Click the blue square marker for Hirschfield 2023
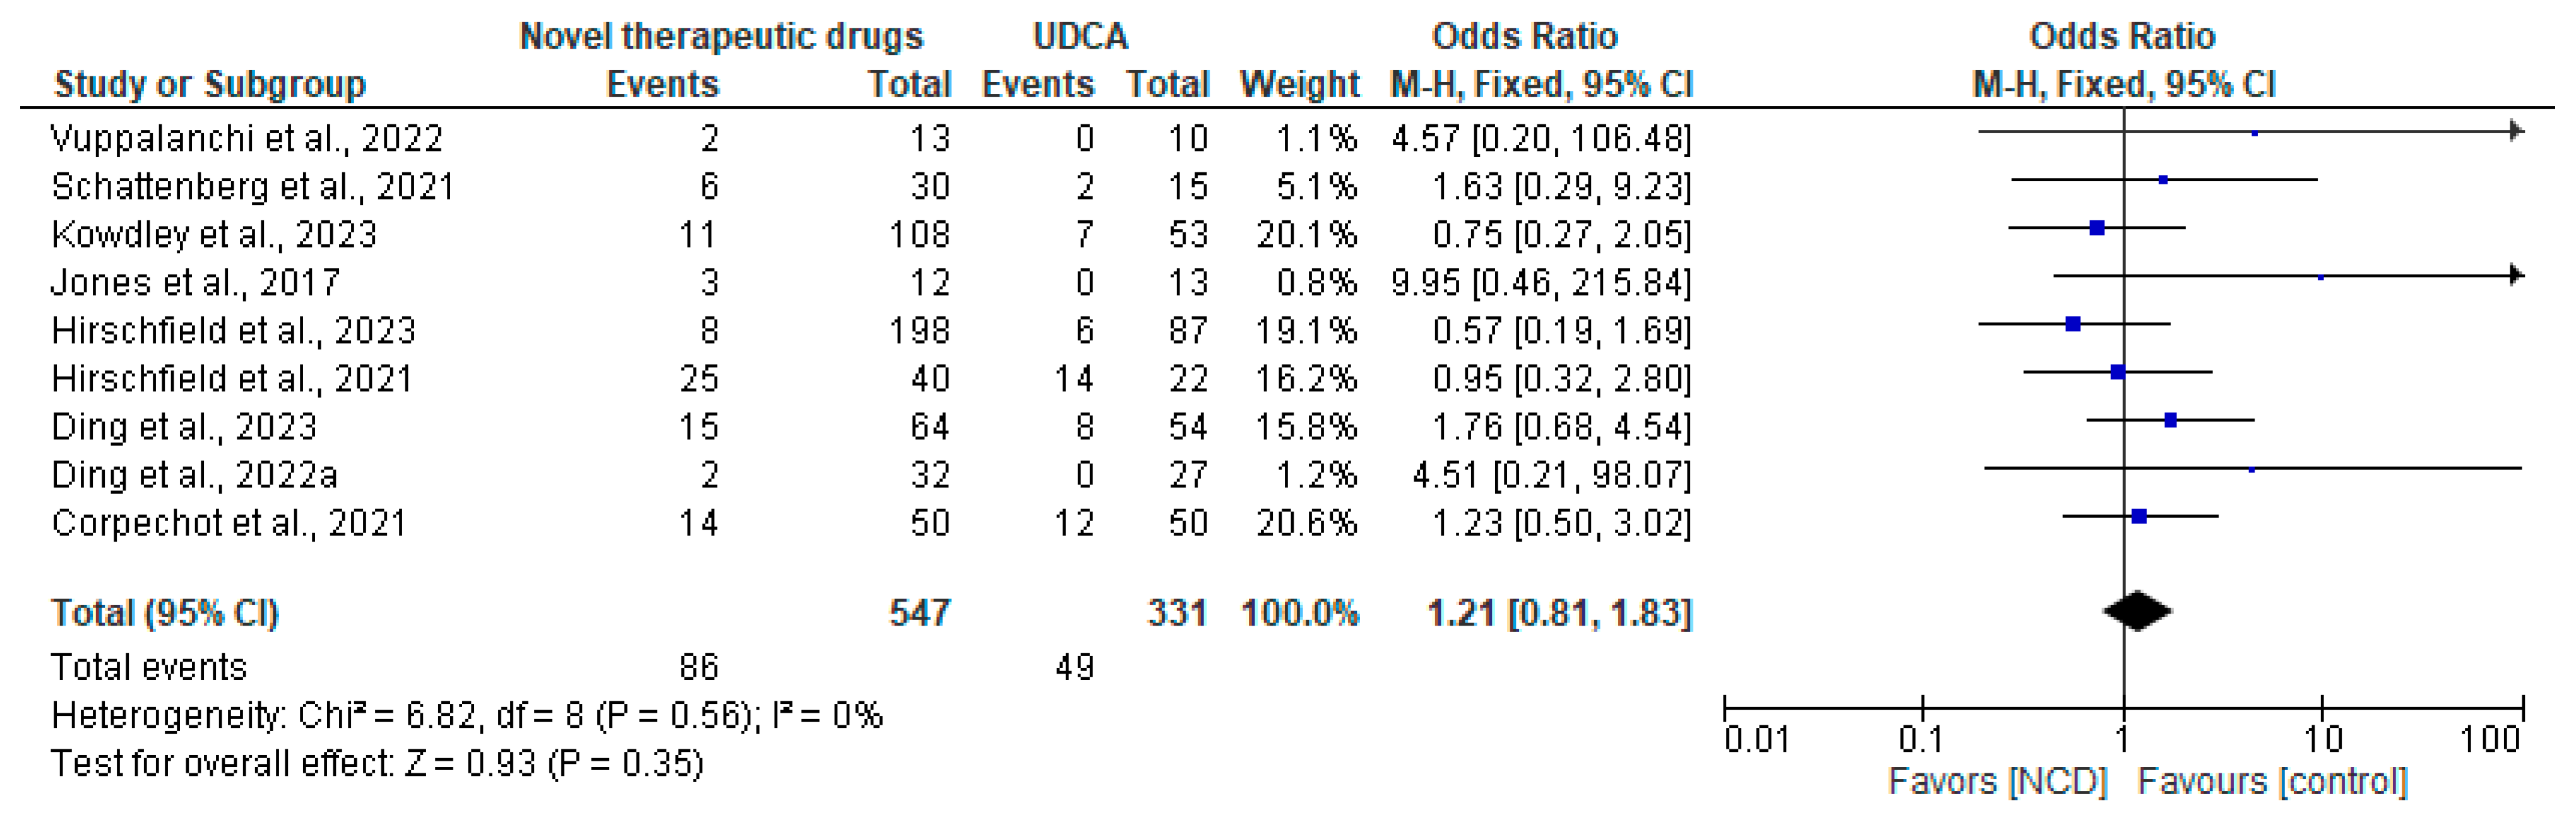 [x=2073, y=324]
